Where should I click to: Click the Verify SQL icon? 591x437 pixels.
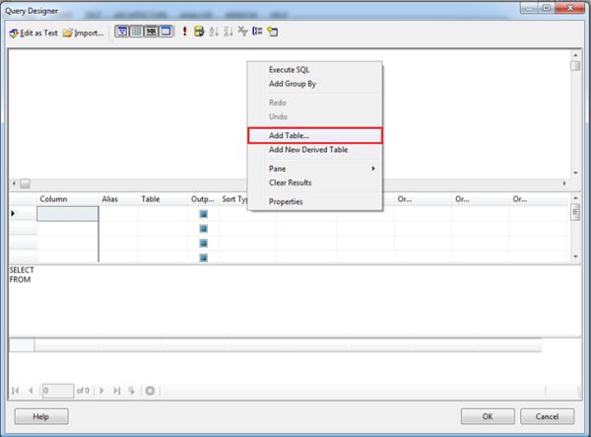(x=199, y=32)
